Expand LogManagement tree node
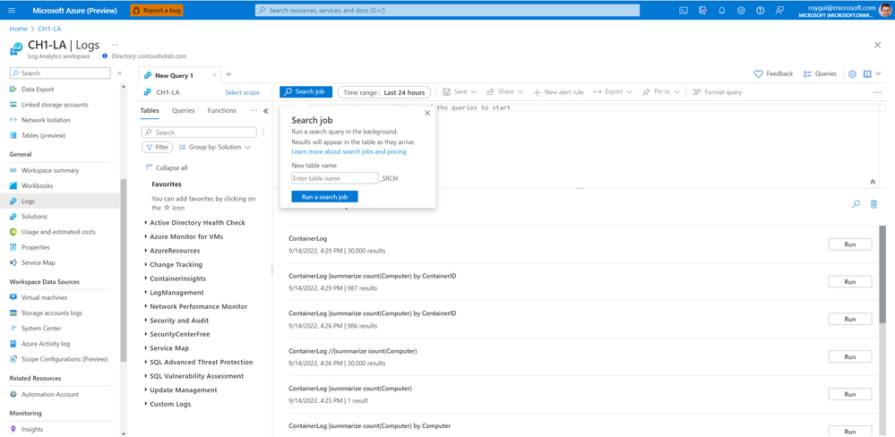Viewport: 895px width, 437px height. 174,293
